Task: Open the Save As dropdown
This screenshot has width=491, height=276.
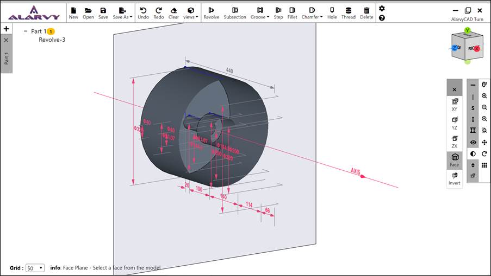Action: (x=122, y=13)
